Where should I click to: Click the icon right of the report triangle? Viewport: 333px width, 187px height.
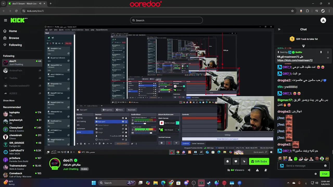266,170
